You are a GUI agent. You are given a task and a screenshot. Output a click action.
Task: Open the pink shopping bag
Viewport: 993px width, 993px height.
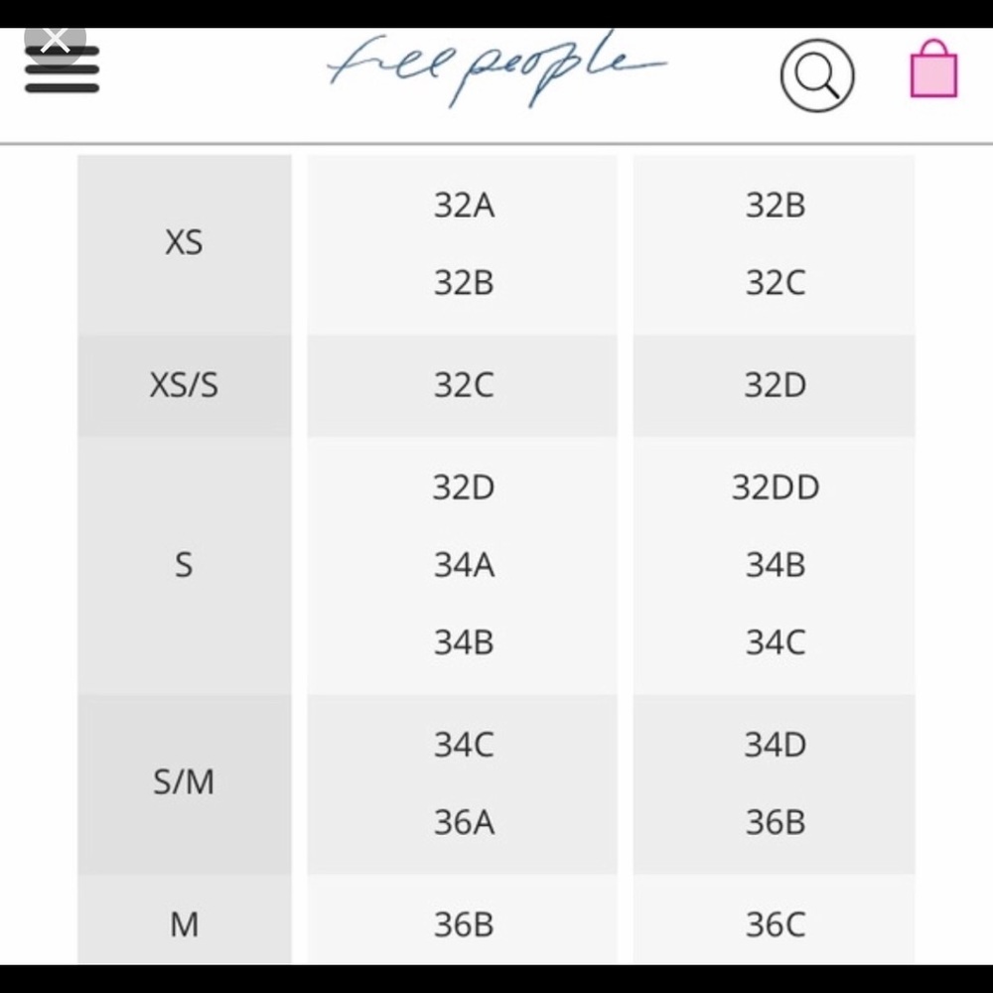tap(933, 69)
